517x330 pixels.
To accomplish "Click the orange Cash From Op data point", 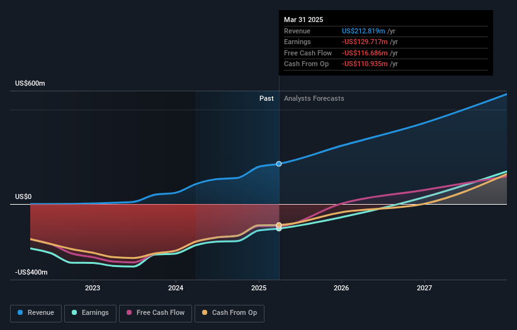I will point(279,225).
